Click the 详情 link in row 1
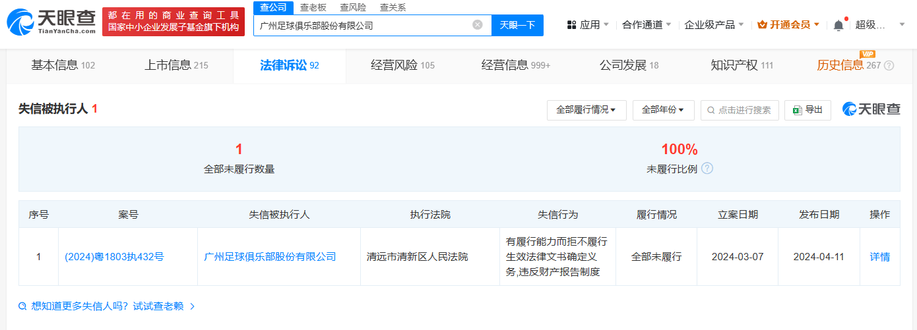 click(x=880, y=257)
